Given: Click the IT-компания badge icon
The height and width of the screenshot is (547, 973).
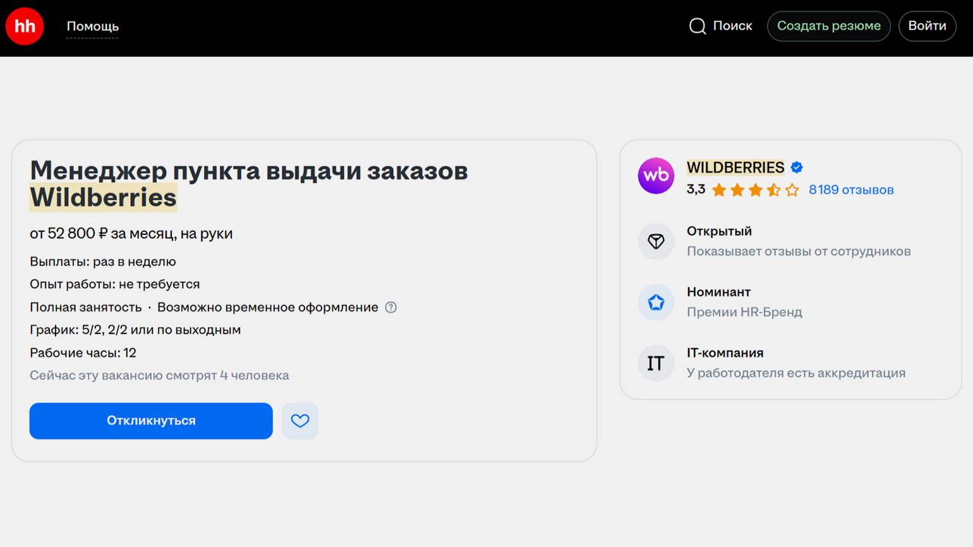Looking at the screenshot, I should [x=656, y=363].
